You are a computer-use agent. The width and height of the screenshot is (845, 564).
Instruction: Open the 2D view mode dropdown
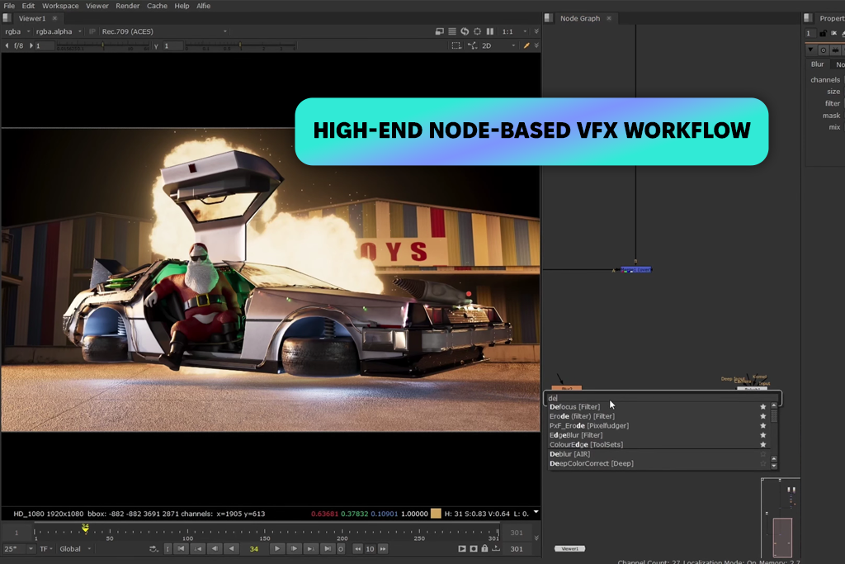[498, 46]
